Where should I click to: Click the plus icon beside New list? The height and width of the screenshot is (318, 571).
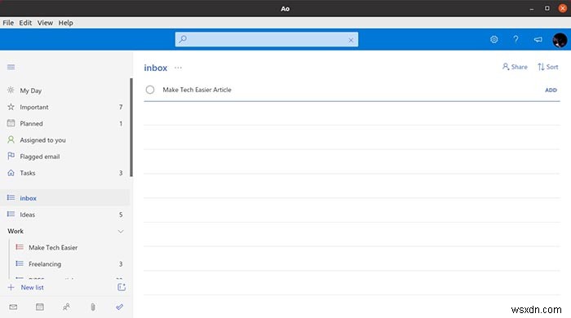coord(11,288)
